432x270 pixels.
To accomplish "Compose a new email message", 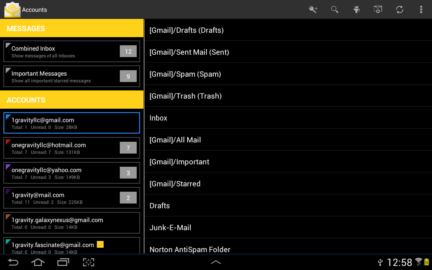I will 378,9.
